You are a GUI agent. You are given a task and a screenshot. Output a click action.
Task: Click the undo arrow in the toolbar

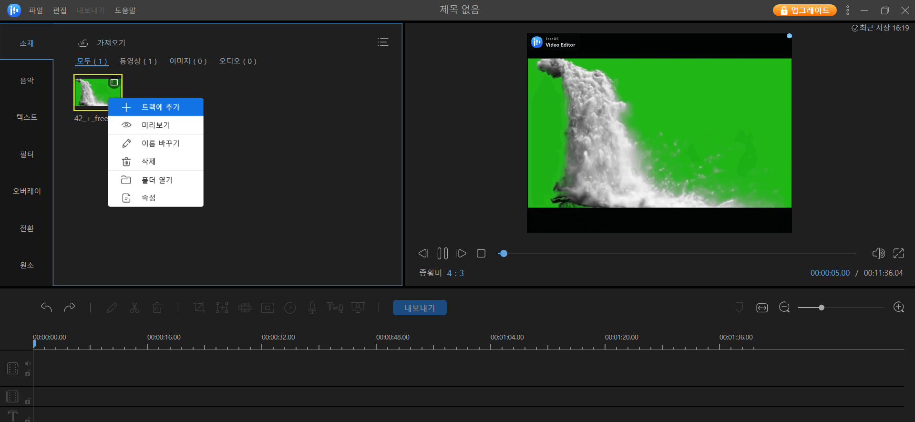point(46,308)
